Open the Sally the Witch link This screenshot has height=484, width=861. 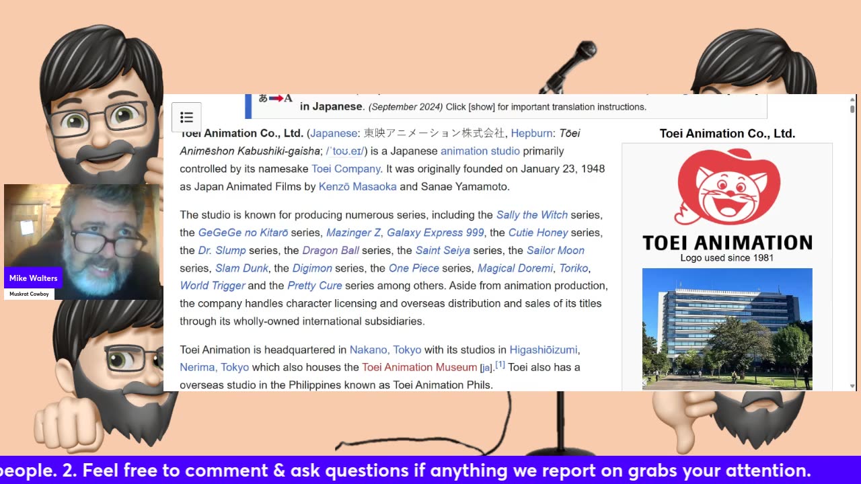point(532,215)
